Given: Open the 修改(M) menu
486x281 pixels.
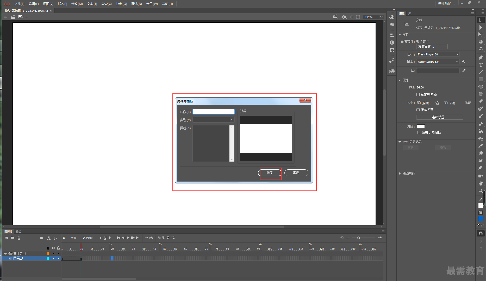Looking at the screenshot, I should (x=77, y=4).
